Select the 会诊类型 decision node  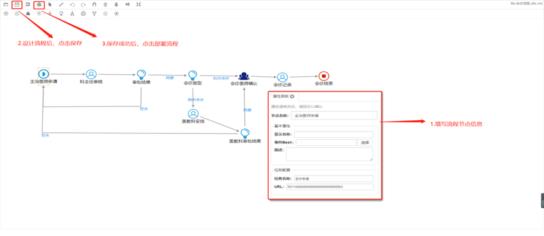(193, 75)
